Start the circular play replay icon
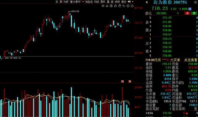The image size is (198, 117). pyautogui.click(x=111, y=6)
